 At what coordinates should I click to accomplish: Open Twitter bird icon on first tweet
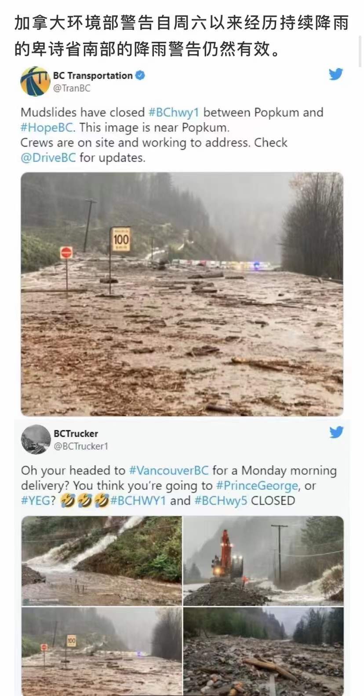336,74
